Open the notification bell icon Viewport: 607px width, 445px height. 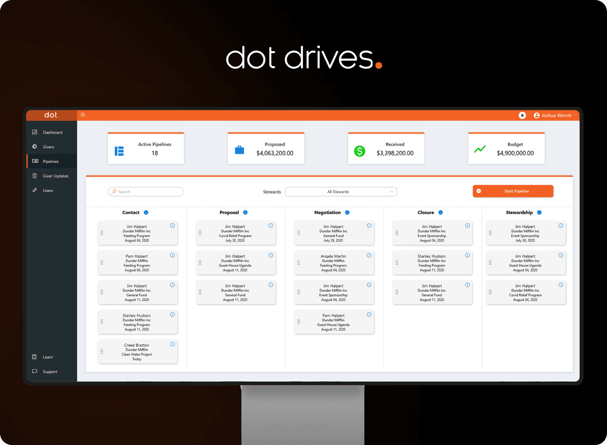click(523, 115)
